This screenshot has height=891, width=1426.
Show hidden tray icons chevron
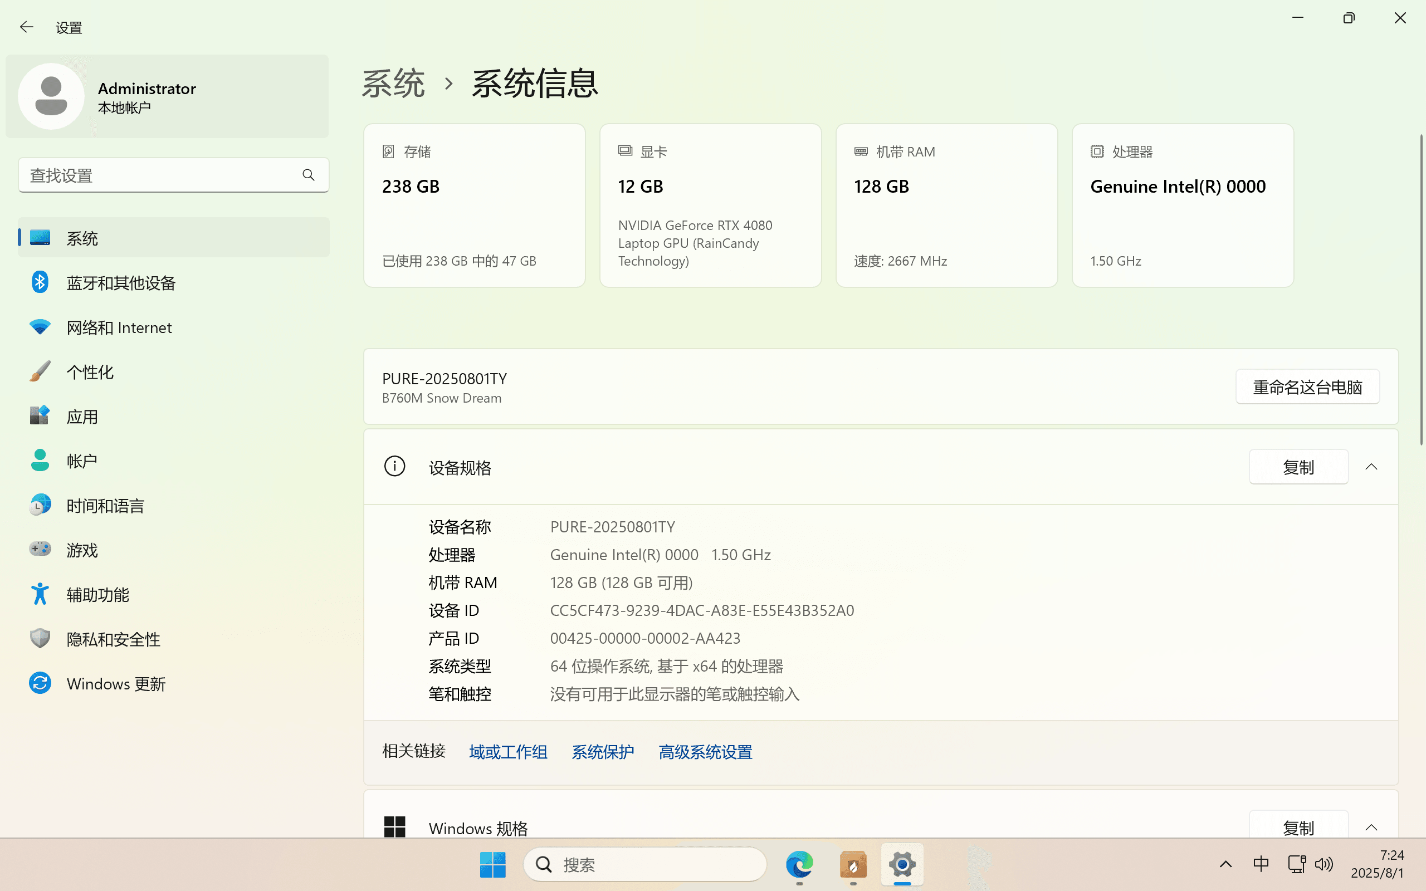pos(1225,864)
